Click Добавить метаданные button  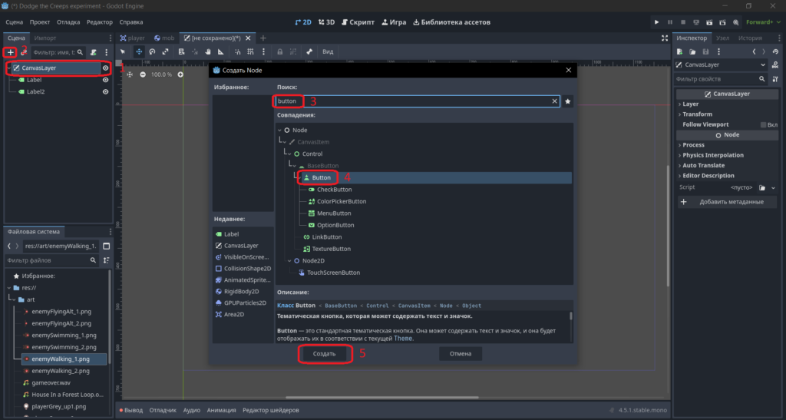727,202
